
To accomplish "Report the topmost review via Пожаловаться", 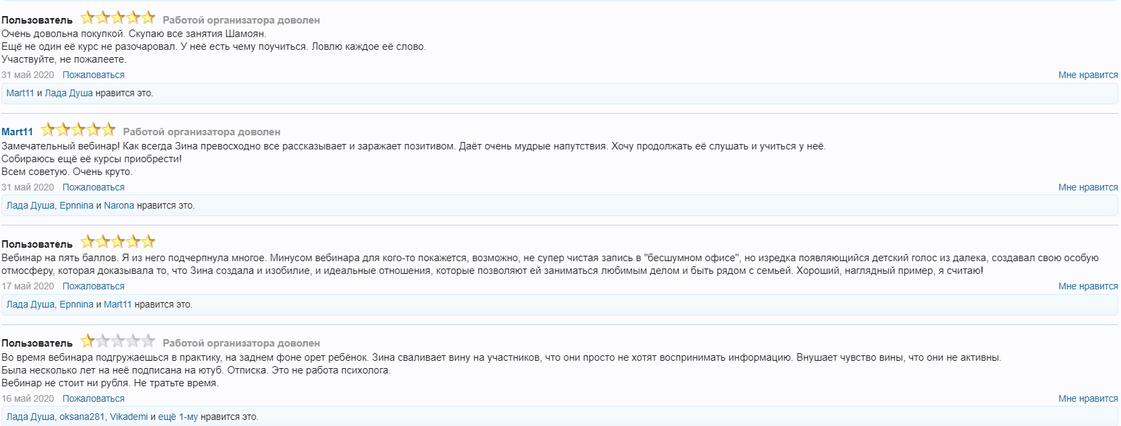I will [94, 75].
